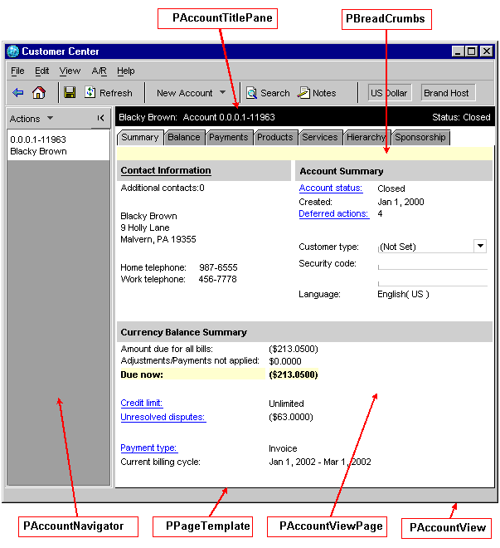Click the Due now amount ($213.0500)
The height and width of the screenshot is (548, 500).
(294, 374)
